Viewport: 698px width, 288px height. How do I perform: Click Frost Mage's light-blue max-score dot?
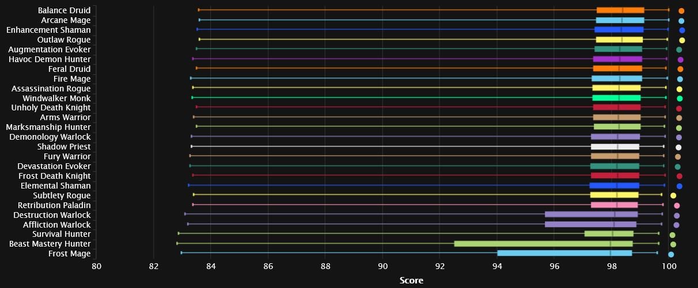671,254
